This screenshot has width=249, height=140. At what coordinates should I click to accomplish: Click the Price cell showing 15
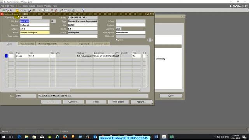(x=137, y=56)
